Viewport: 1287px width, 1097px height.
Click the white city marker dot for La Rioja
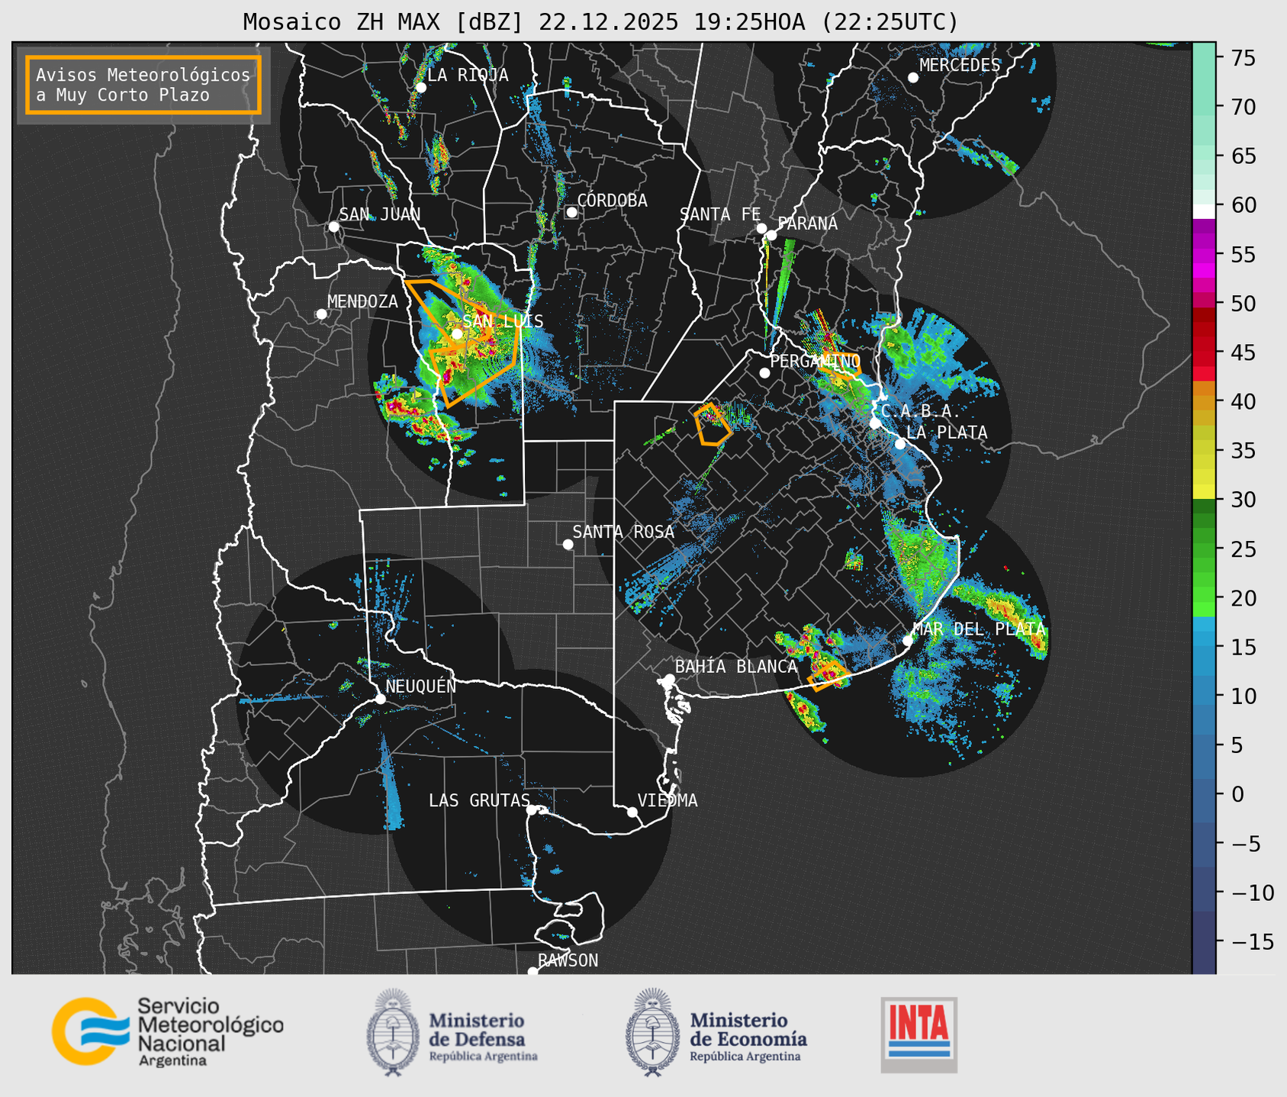coord(420,87)
